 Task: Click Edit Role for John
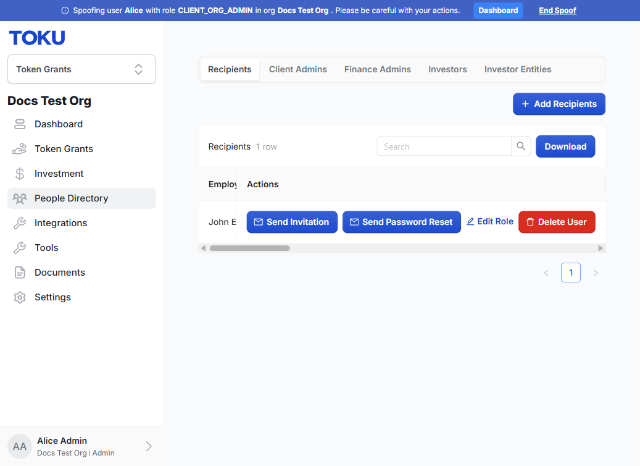pos(490,221)
